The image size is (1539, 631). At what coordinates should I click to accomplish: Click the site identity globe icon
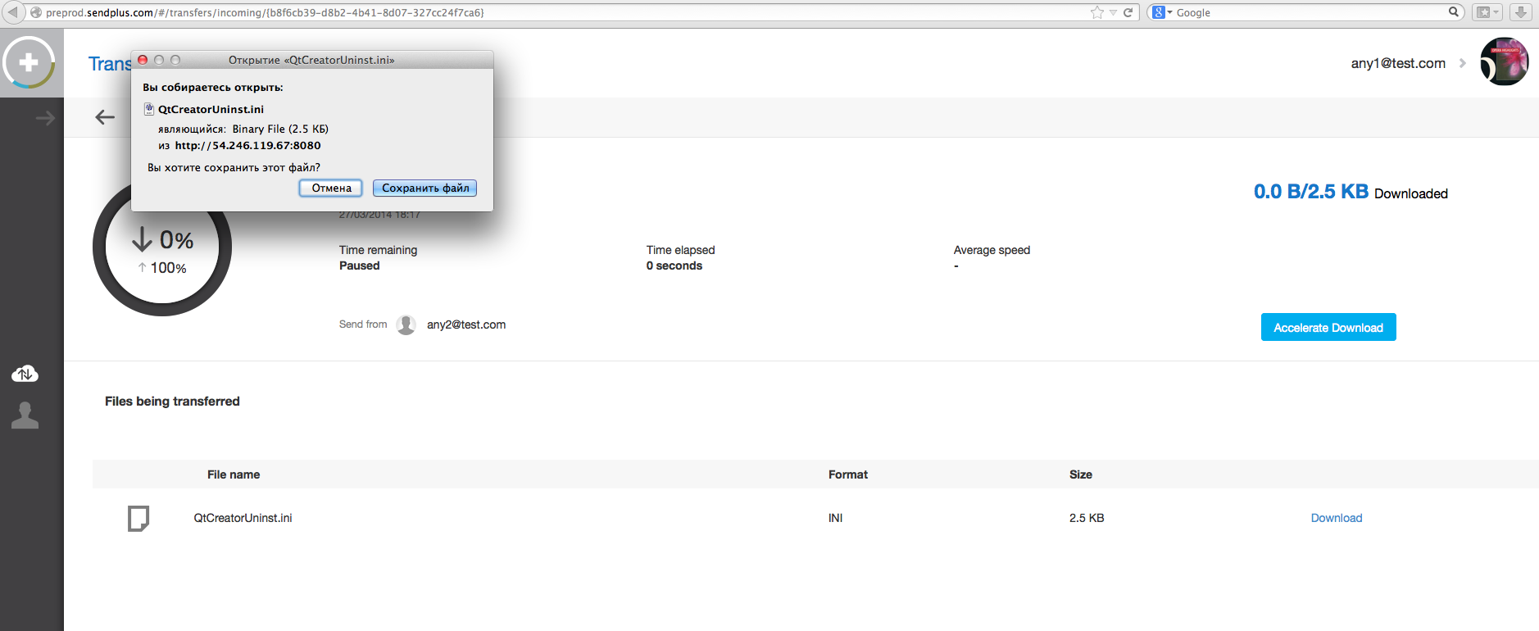tap(35, 12)
